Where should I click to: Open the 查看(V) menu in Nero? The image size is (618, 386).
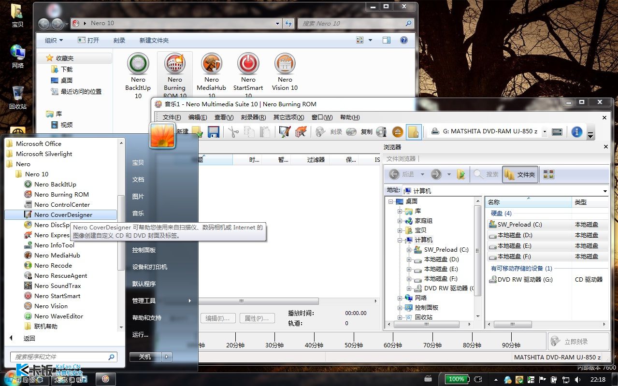point(224,117)
